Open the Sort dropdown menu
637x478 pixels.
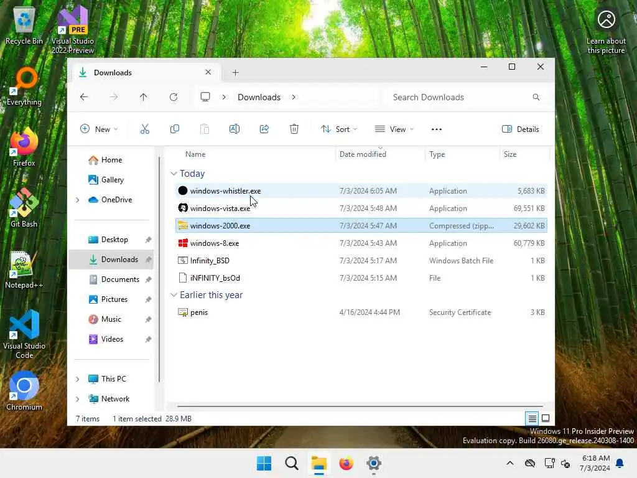[x=338, y=129]
